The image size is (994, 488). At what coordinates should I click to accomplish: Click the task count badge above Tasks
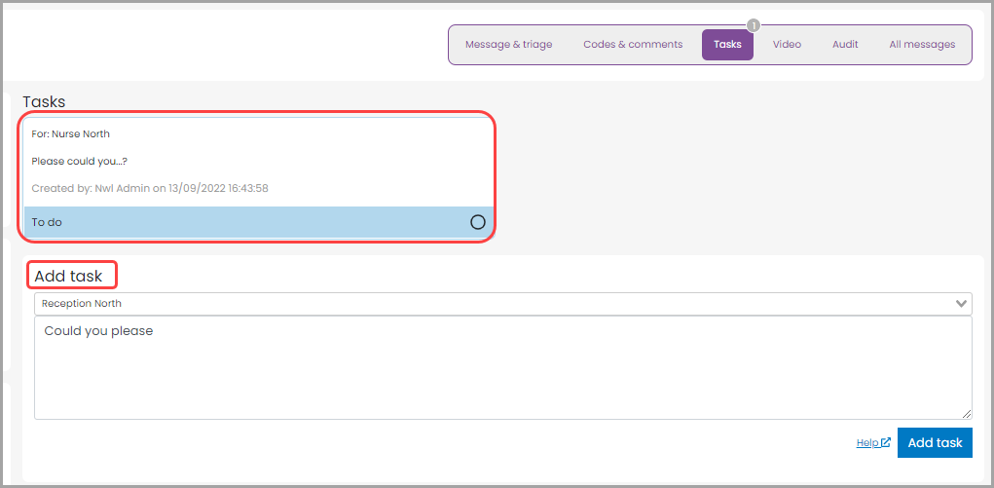[x=753, y=25]
